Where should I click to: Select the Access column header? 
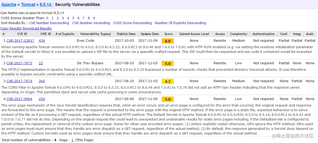[220, 34]
